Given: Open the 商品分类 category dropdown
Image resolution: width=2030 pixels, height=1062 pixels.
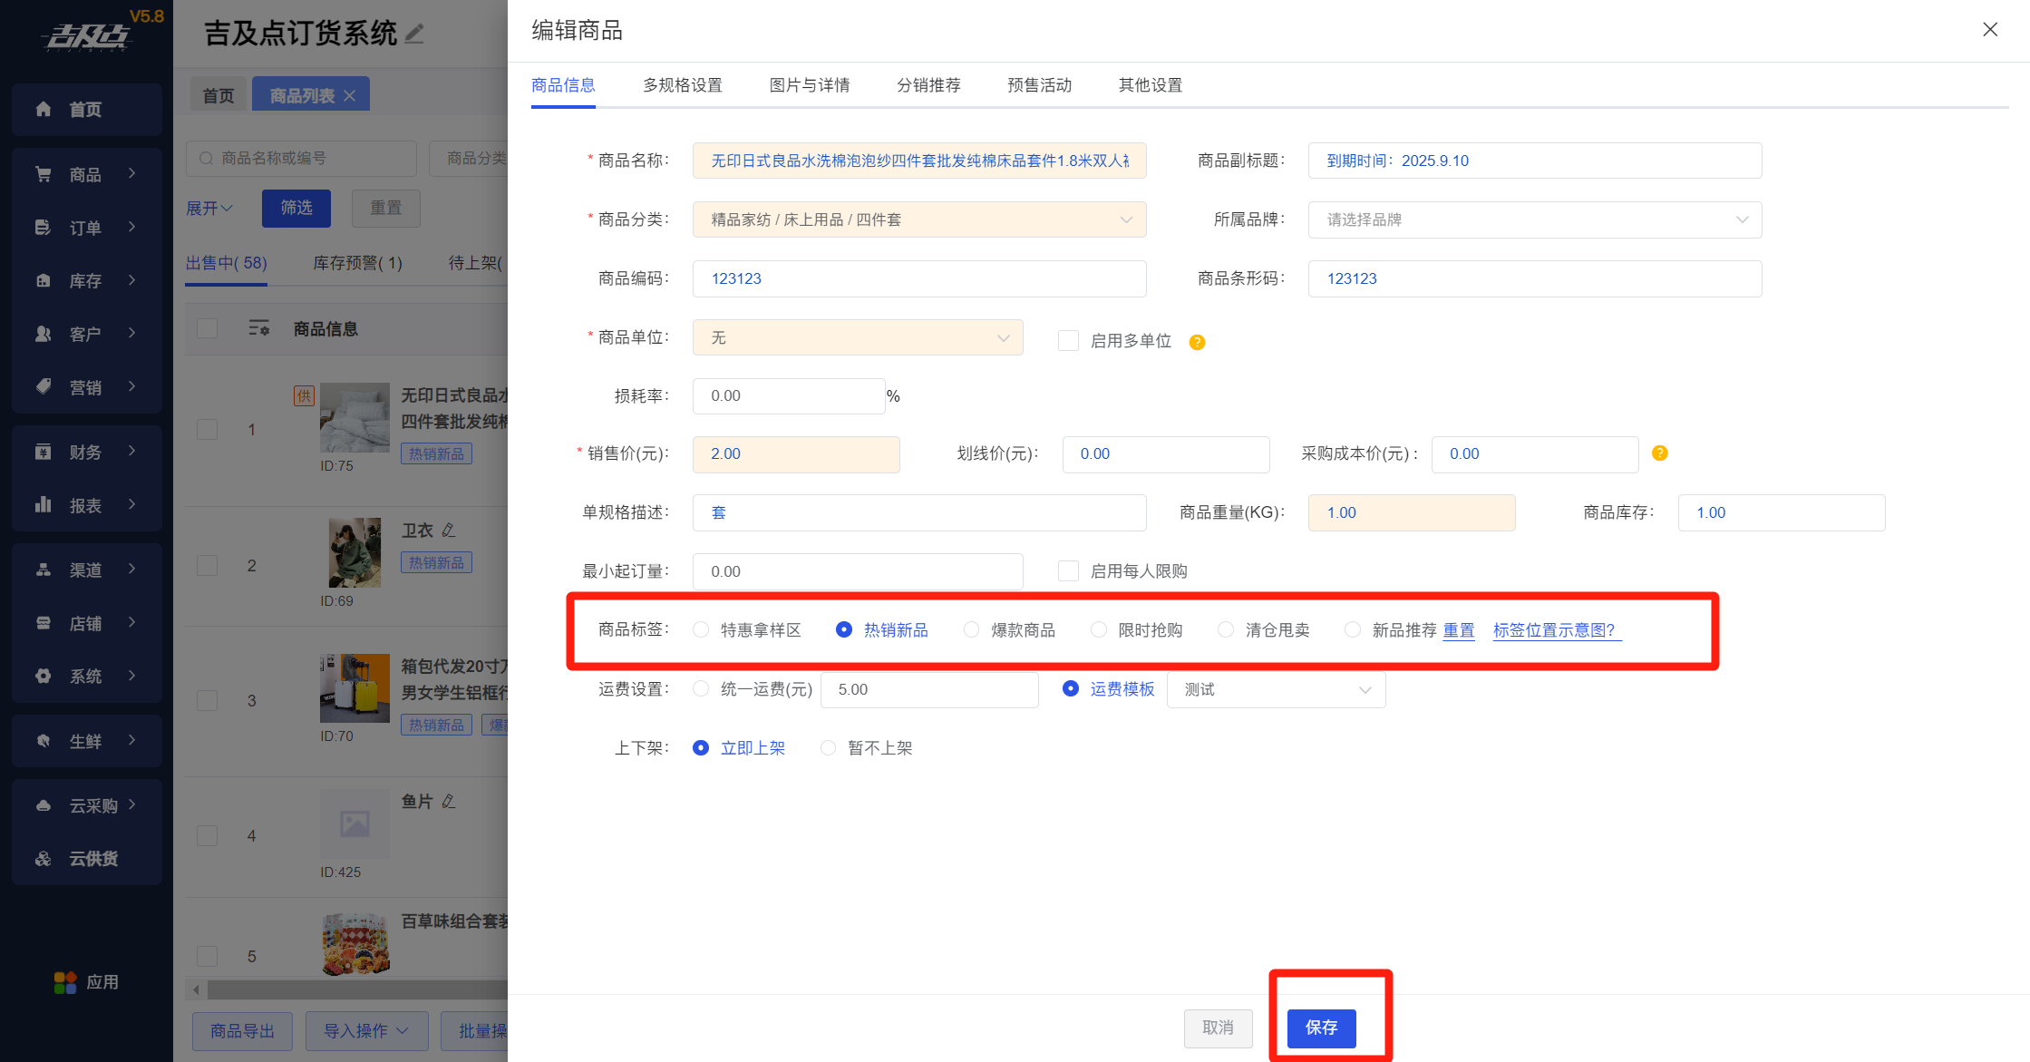Looking at the screenshot, I should [918, 219].
